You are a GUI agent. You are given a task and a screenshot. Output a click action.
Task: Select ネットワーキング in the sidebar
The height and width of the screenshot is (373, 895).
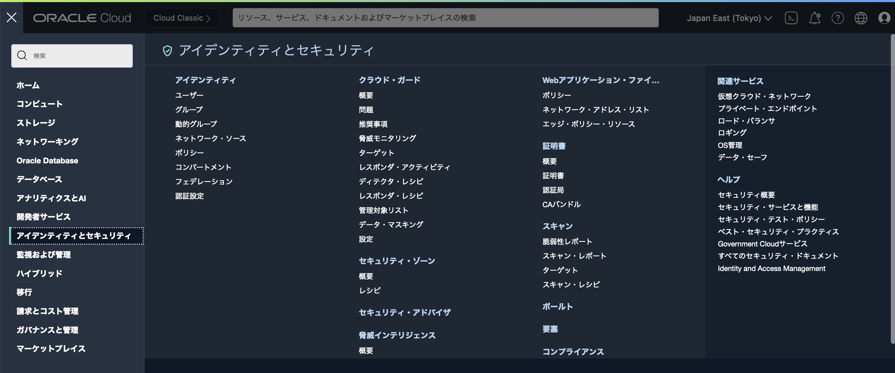tap(47, 142)
